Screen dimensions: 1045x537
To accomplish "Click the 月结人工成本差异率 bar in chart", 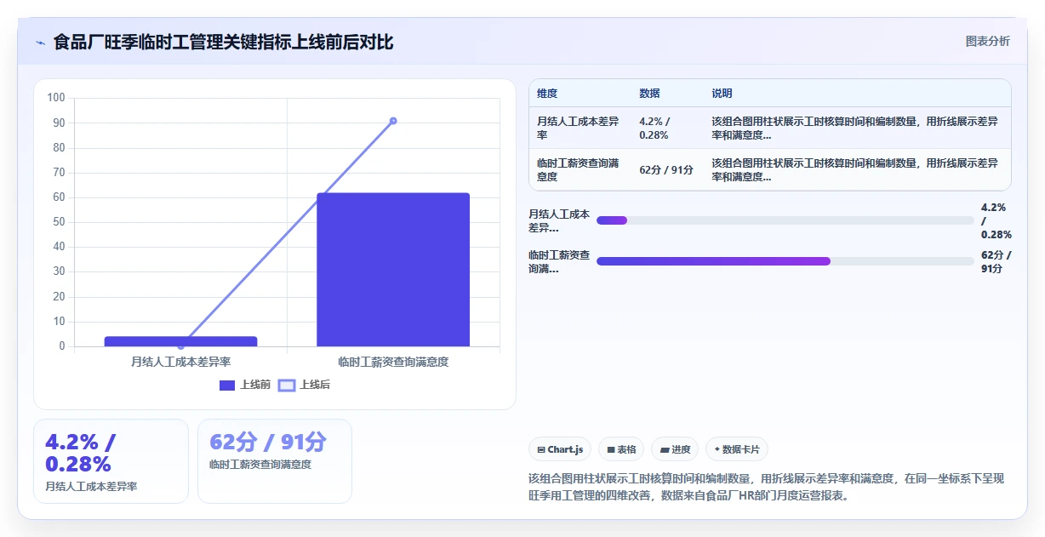I will tap(180, 341).
